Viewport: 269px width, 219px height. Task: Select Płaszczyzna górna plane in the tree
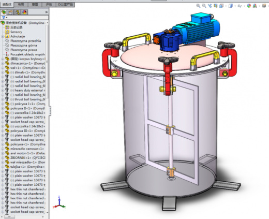(24, 46)
